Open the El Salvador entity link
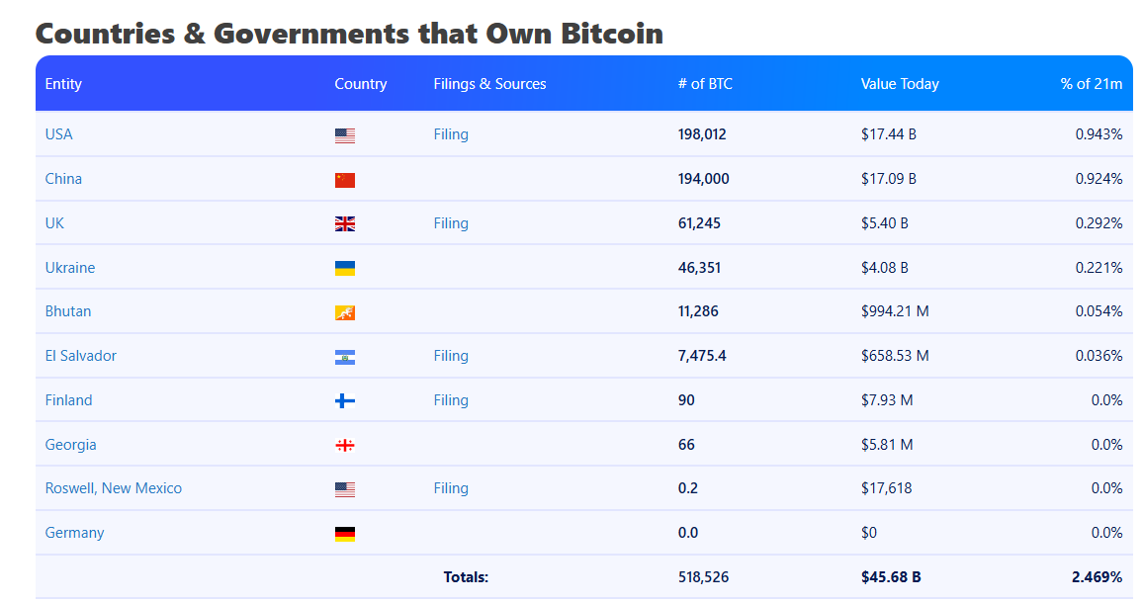The height and width of the screenshot is (603, 1142). [81, 356]
